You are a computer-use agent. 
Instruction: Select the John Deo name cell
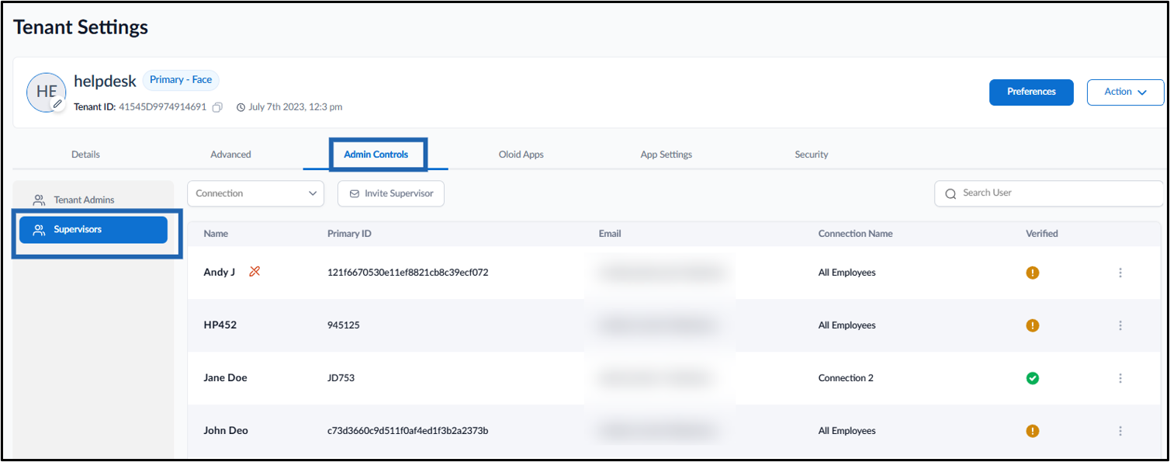pyautogui.click(x=226, y=431)
